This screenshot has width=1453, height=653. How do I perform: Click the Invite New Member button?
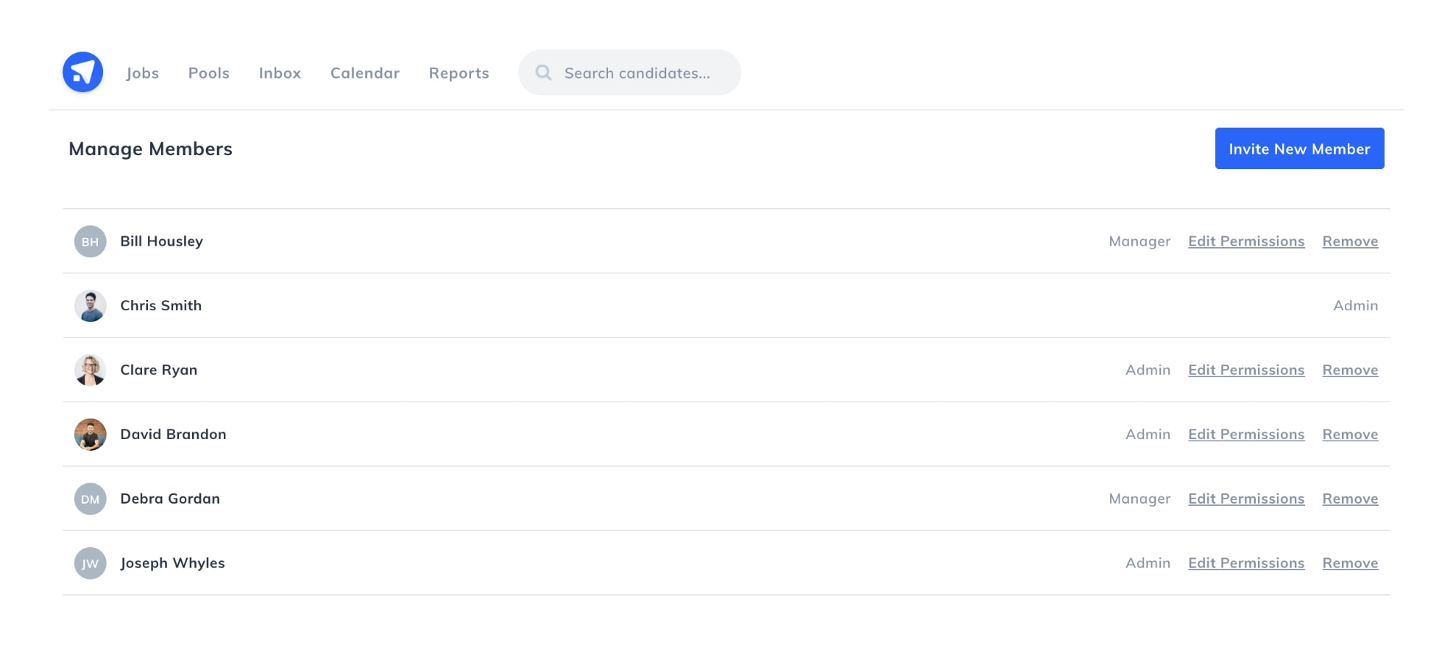(x=1299, y=149)
